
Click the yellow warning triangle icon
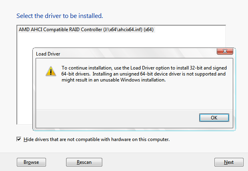50,71
